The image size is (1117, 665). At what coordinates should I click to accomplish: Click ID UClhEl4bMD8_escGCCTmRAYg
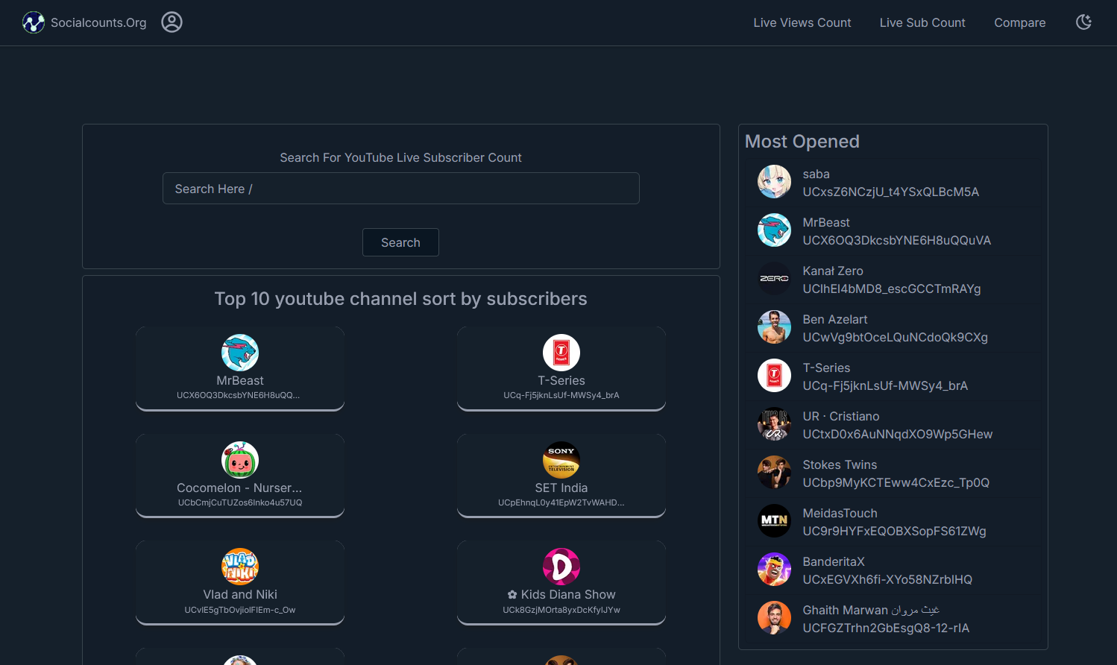point(892,289)
